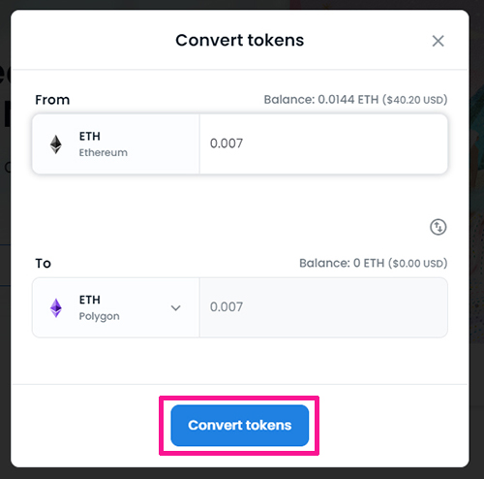Click the blue Convert tokens button

[240, 426]
